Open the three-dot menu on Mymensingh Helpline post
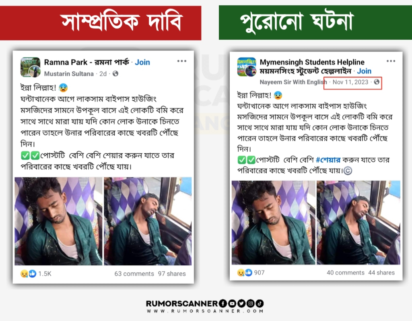This screenshot has width=412, height=321. 391,61
